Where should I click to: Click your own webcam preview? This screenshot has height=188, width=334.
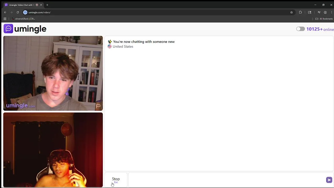point(53,150)
